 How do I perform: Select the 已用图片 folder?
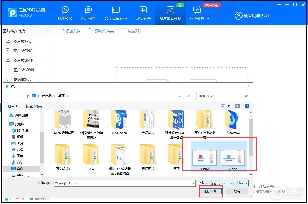148,157
